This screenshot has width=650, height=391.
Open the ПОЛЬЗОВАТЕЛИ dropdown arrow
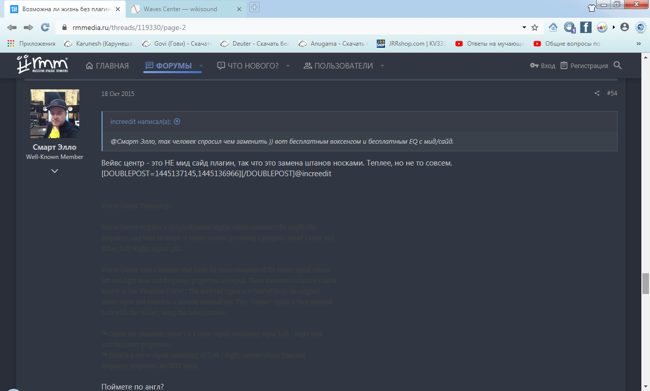pos(382,66)
